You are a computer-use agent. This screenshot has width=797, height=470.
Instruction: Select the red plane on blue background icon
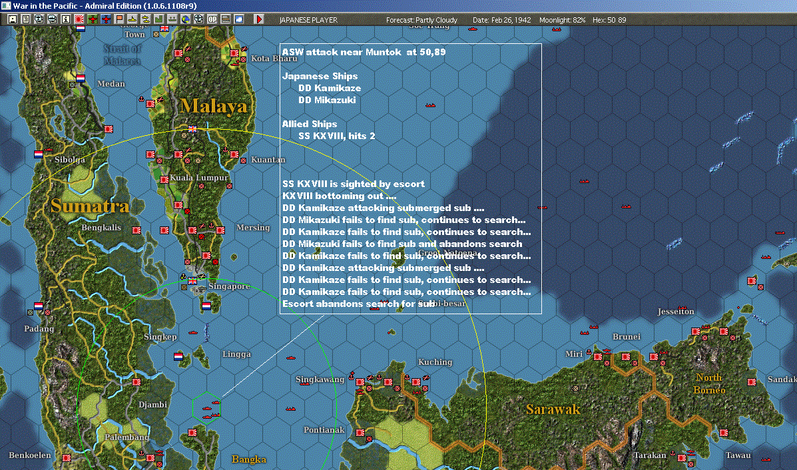[x=106, y=19]
